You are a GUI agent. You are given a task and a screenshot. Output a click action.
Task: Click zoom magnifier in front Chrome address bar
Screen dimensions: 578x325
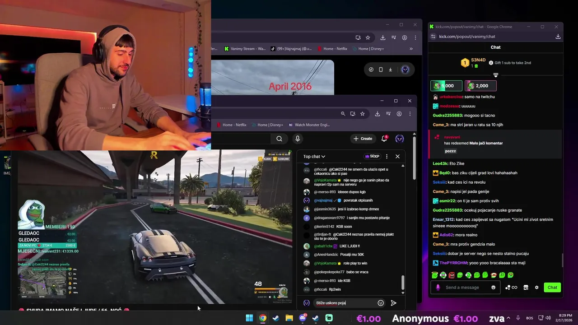[343, 114]
